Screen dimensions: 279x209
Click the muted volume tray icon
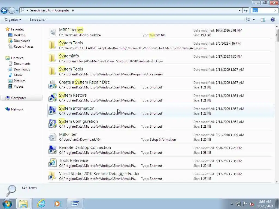(251, 204)
